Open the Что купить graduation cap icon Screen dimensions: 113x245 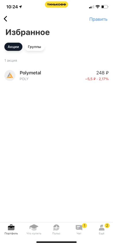point(34,227)
